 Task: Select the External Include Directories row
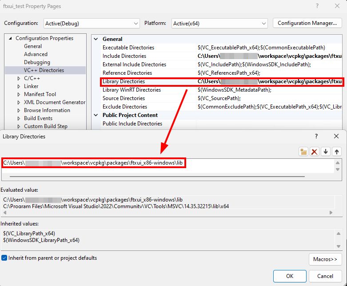[x=222, y=64]
